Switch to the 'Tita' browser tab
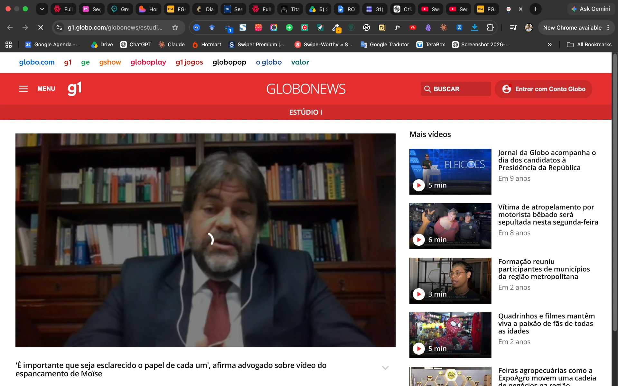The height and width of the screenshot is (386, 618). pyautogui.click(x=290, y=9)
